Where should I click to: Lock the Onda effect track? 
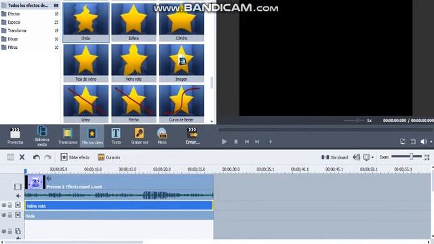[10, 215]
